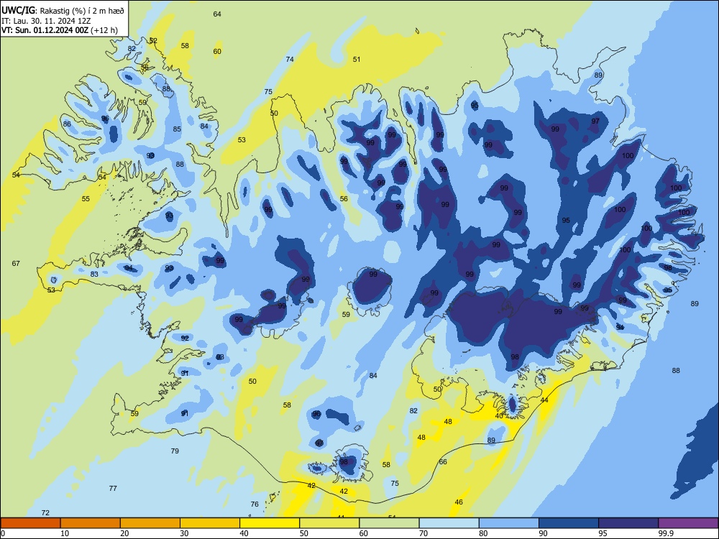Click the legend tick label '99.9'

coord(666,533)
